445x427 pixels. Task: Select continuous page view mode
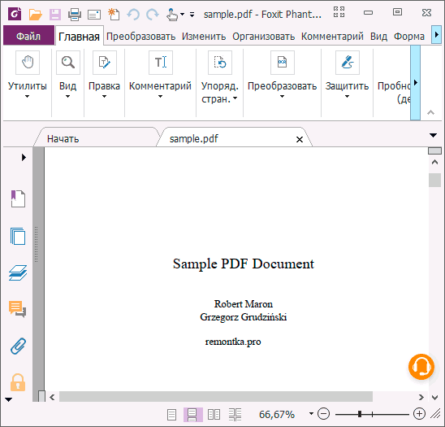point(192,415)
